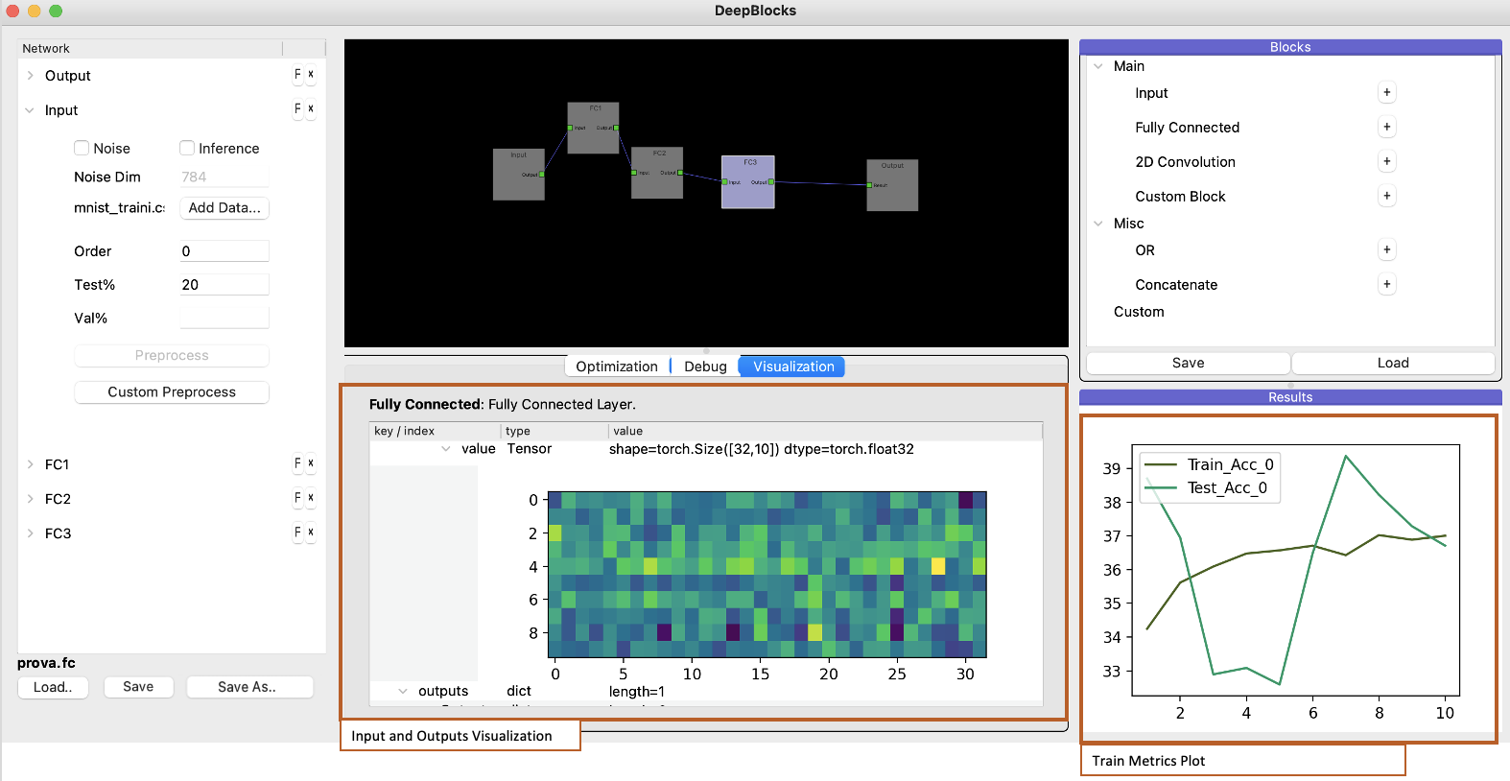This screenshot has width=1510, height=781.
Task: Switch to the Optimization tab
Action: coord(617,367)
